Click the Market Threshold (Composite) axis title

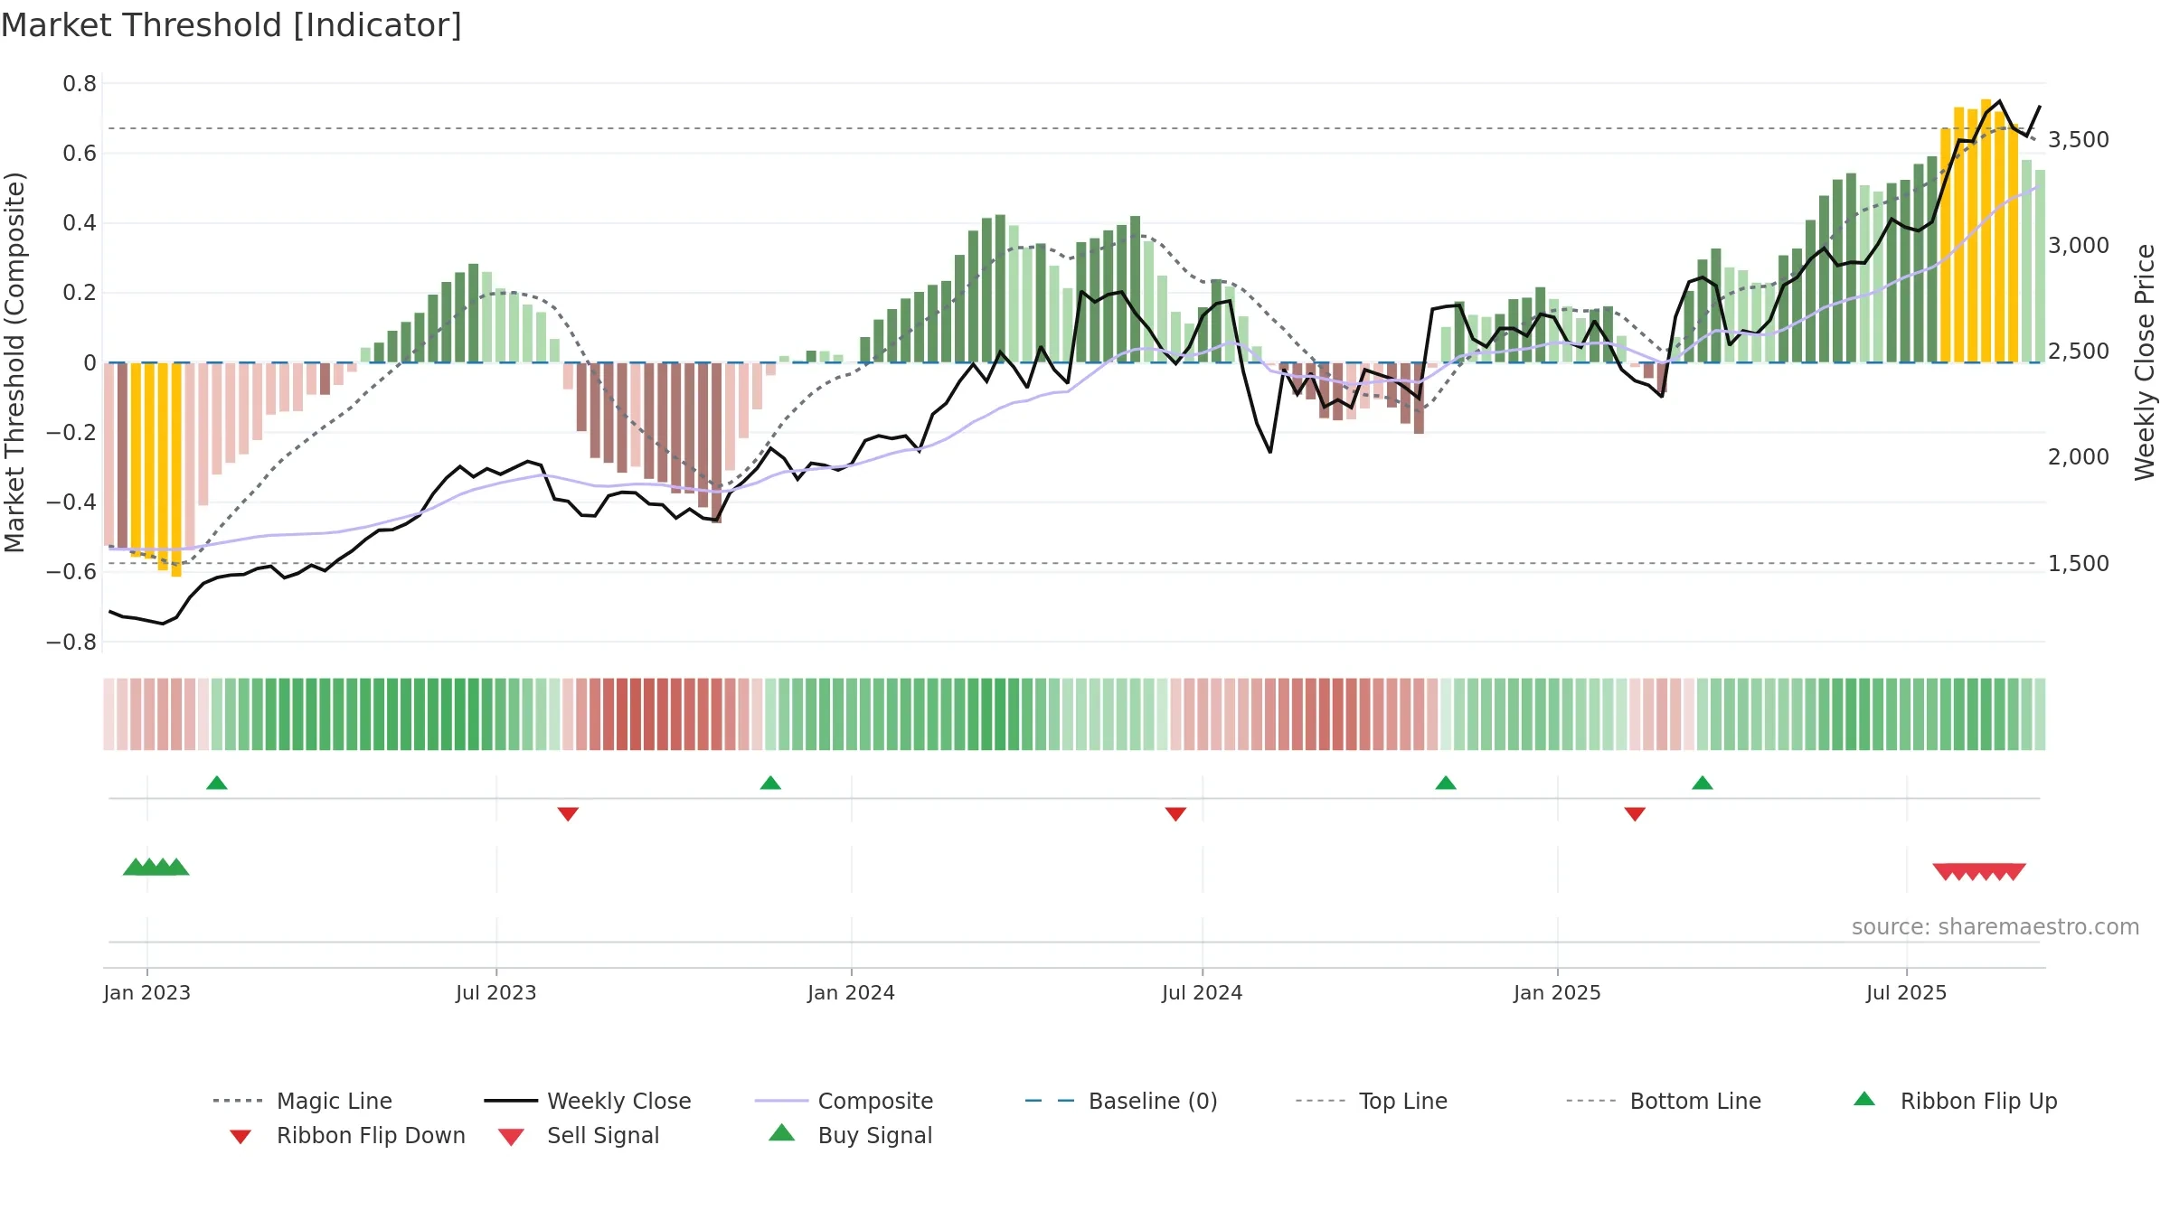point(14,362)
